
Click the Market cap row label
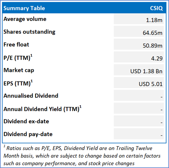(x=19, y=70)
